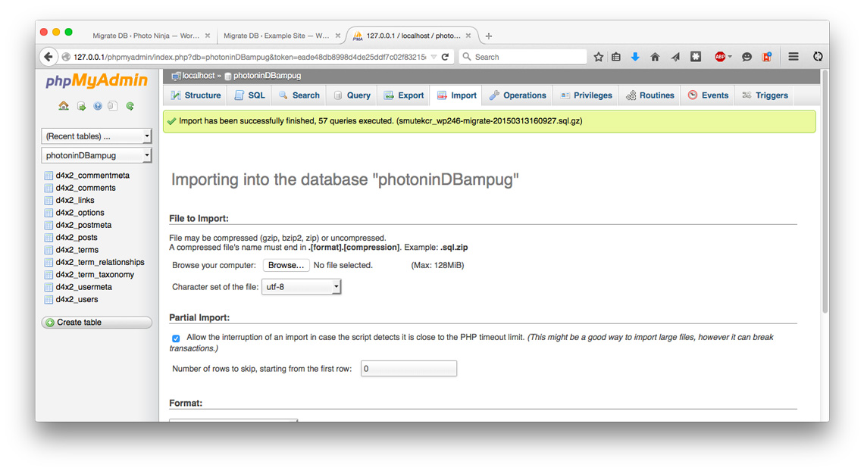The width and height of the screenshot is (864, 471).
Task: Open the Search tab in phpMyAdmin
Action: (x=299, y=95)
